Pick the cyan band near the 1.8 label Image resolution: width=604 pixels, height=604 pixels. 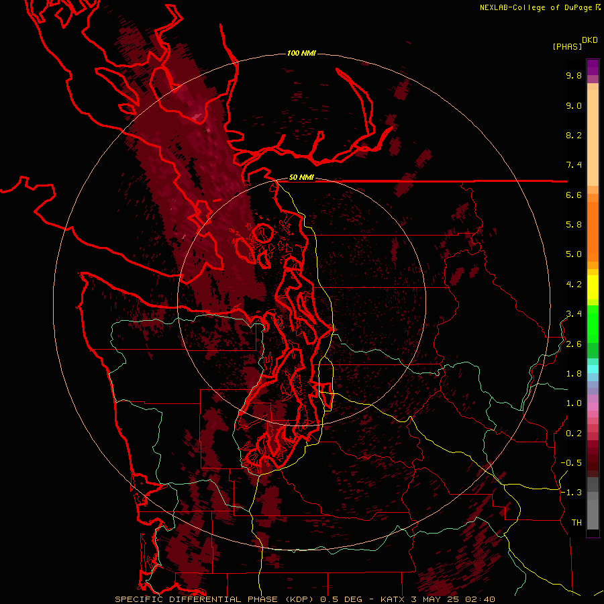(x=593, y=369)
